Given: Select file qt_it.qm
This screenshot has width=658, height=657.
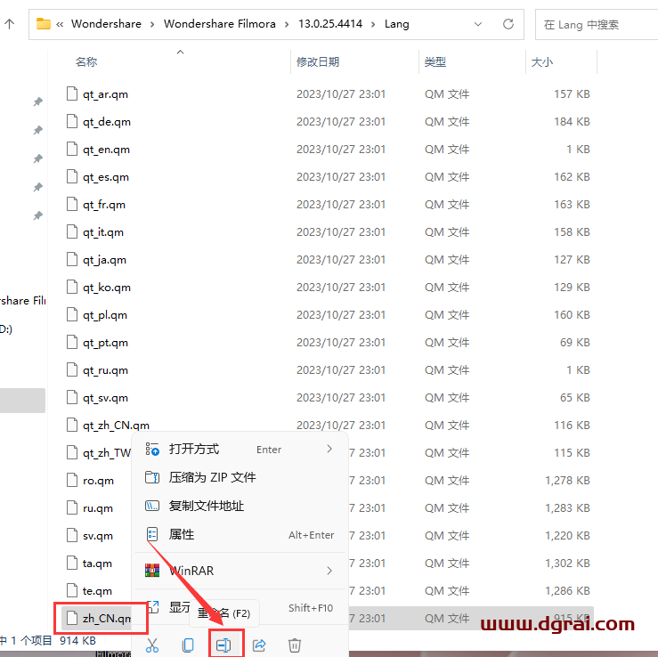Looking at the screenshot, I should tap(103, 232).
